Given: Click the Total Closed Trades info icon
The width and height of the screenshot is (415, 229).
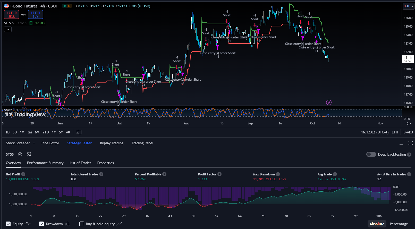Looking at the screenshot, I should pyautogui.click(x=101, y=174).
